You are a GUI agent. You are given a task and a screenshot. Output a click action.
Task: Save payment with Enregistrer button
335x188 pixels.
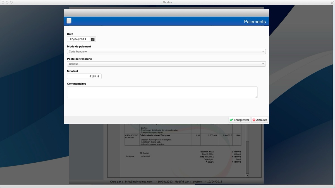click(239, 120)
